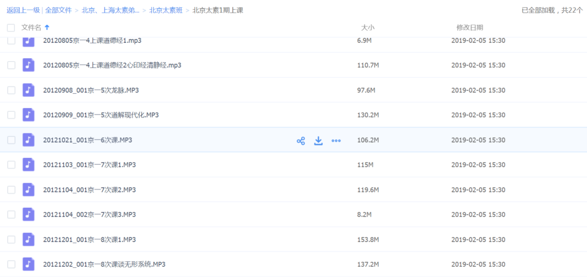Go to 全部文件 in breadcrumb
Image resolution: width=587 pixels, height=277 pixels.
[60, 10]
